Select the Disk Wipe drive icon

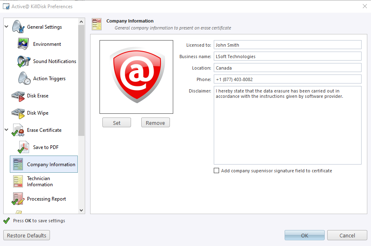point(18,113)
